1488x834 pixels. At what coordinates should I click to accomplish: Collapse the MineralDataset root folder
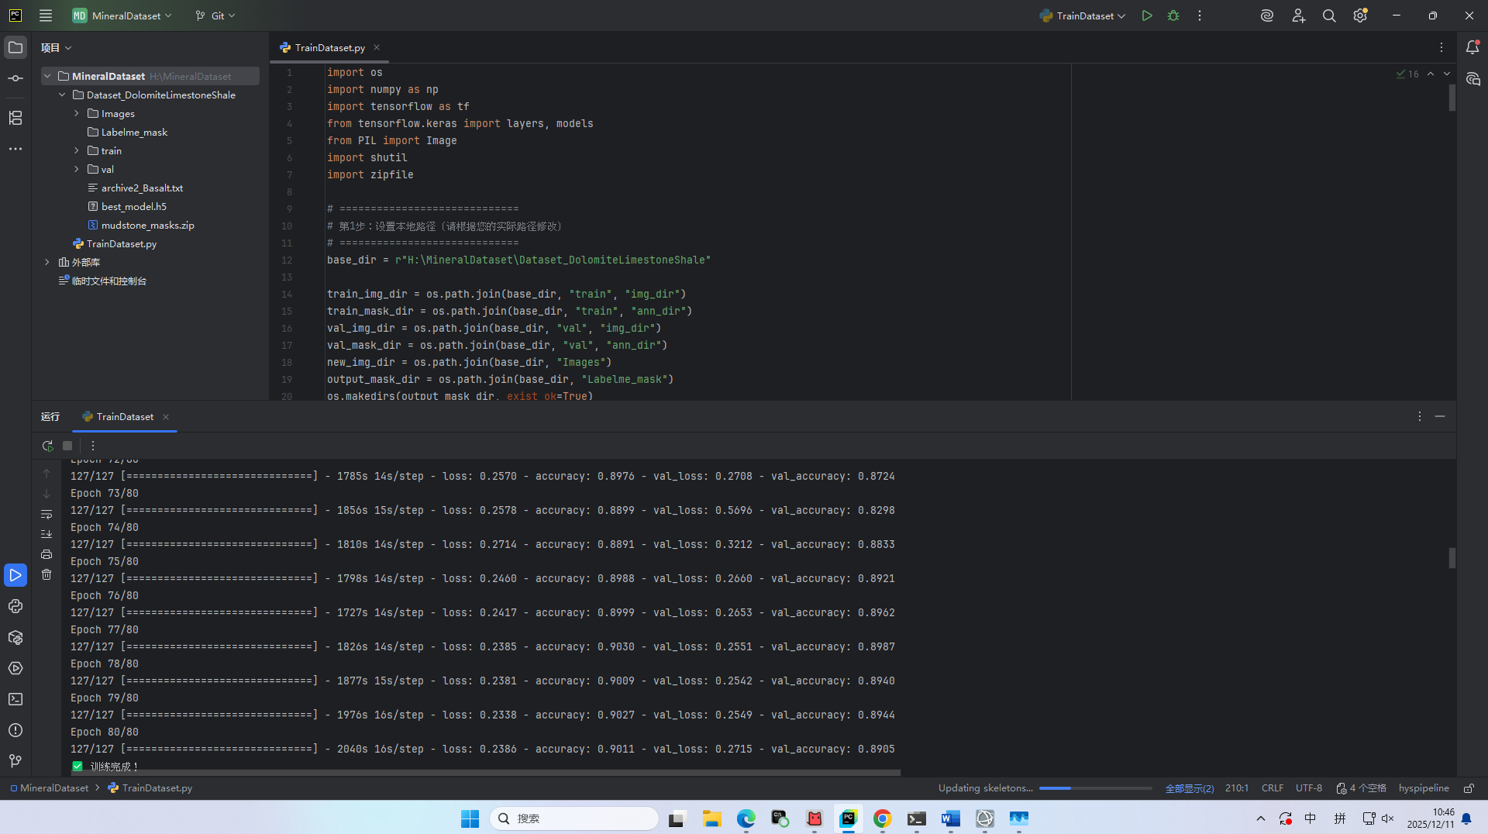[47, 76]
